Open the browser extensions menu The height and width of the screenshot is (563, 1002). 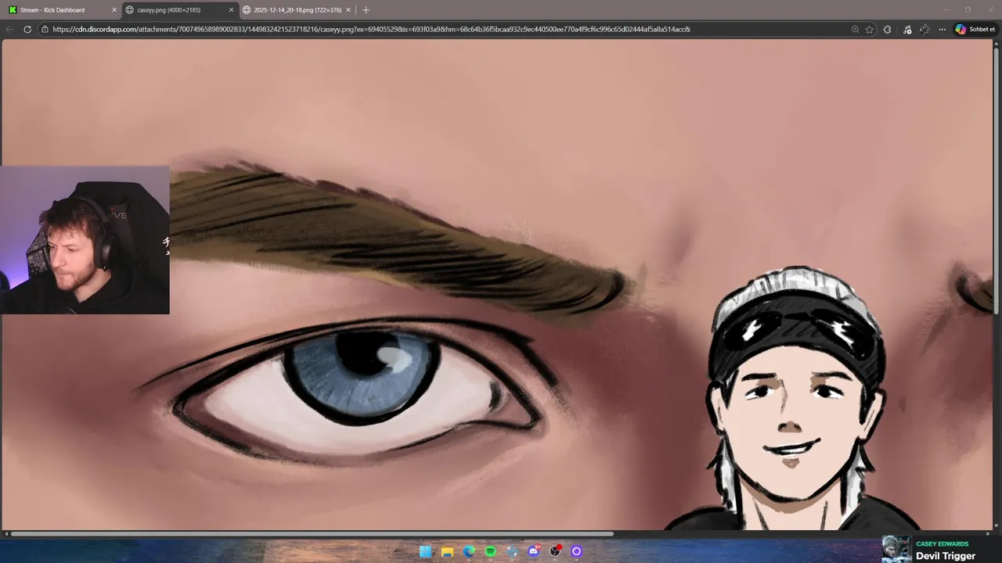[x=887, y=29]
